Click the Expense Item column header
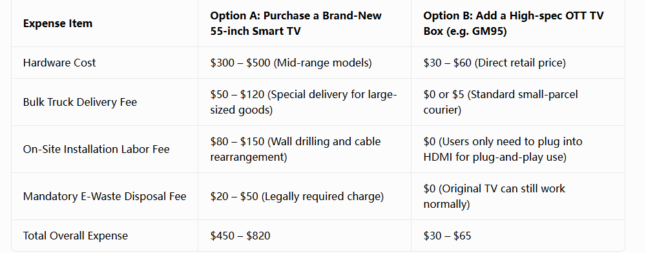The image size is (646, 253). point(57,23)
